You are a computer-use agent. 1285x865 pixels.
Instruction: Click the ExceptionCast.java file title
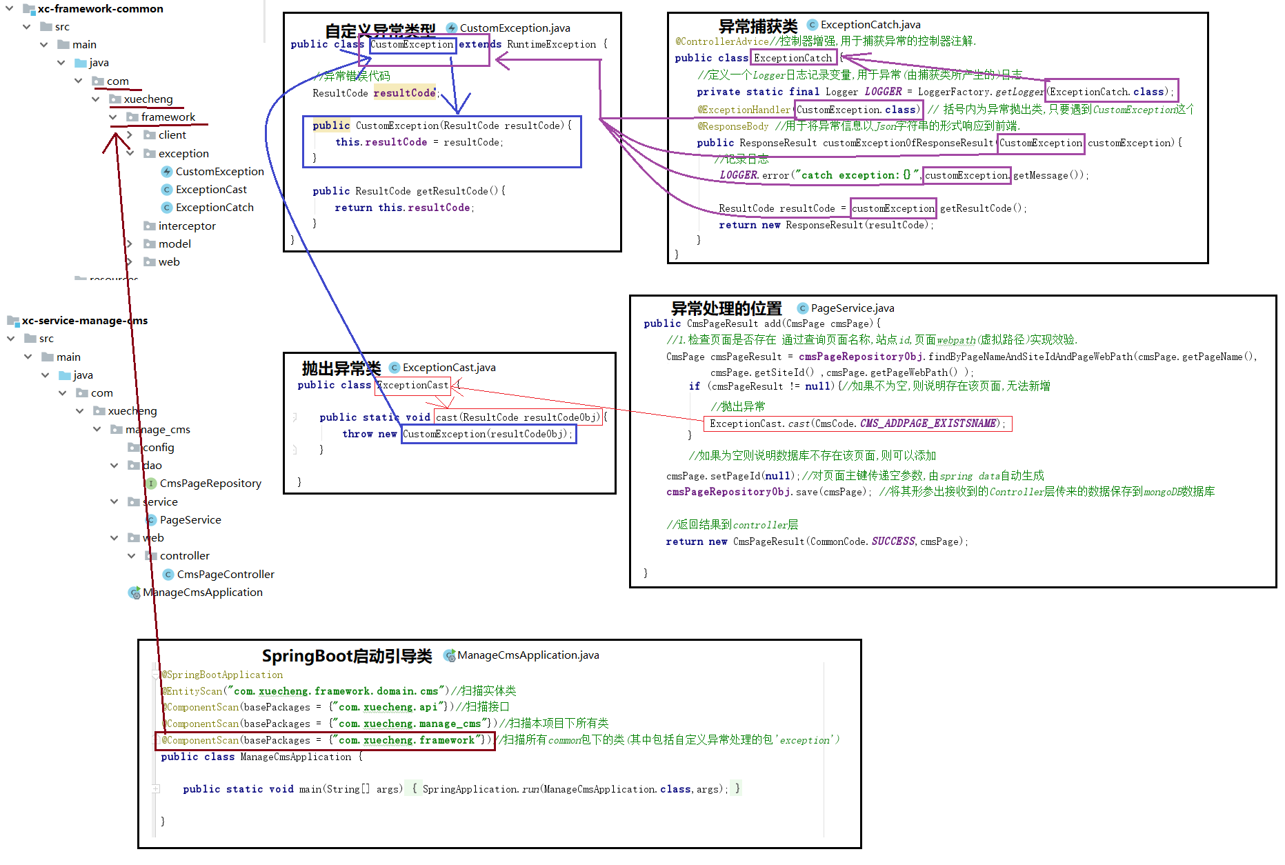pos(449,368)
